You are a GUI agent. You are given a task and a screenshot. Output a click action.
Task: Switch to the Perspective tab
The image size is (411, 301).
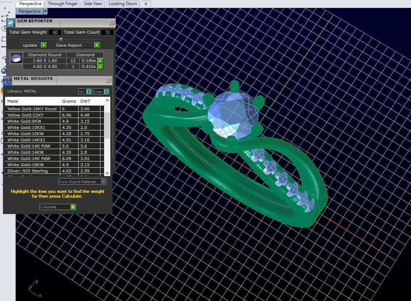click(x=30, y=4)
